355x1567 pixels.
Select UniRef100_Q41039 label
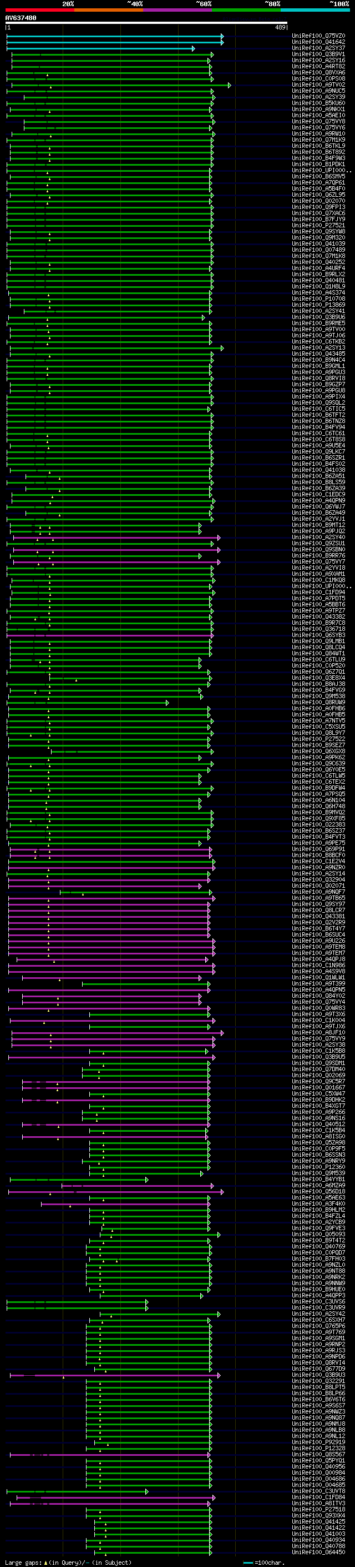point(318,244)
